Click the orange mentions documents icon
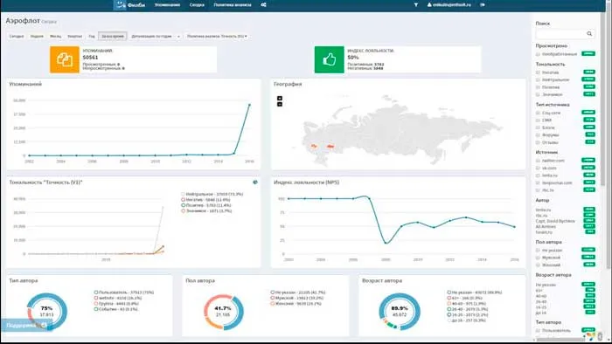The height and width of the screenshot is (344, 612). [65, 59]
